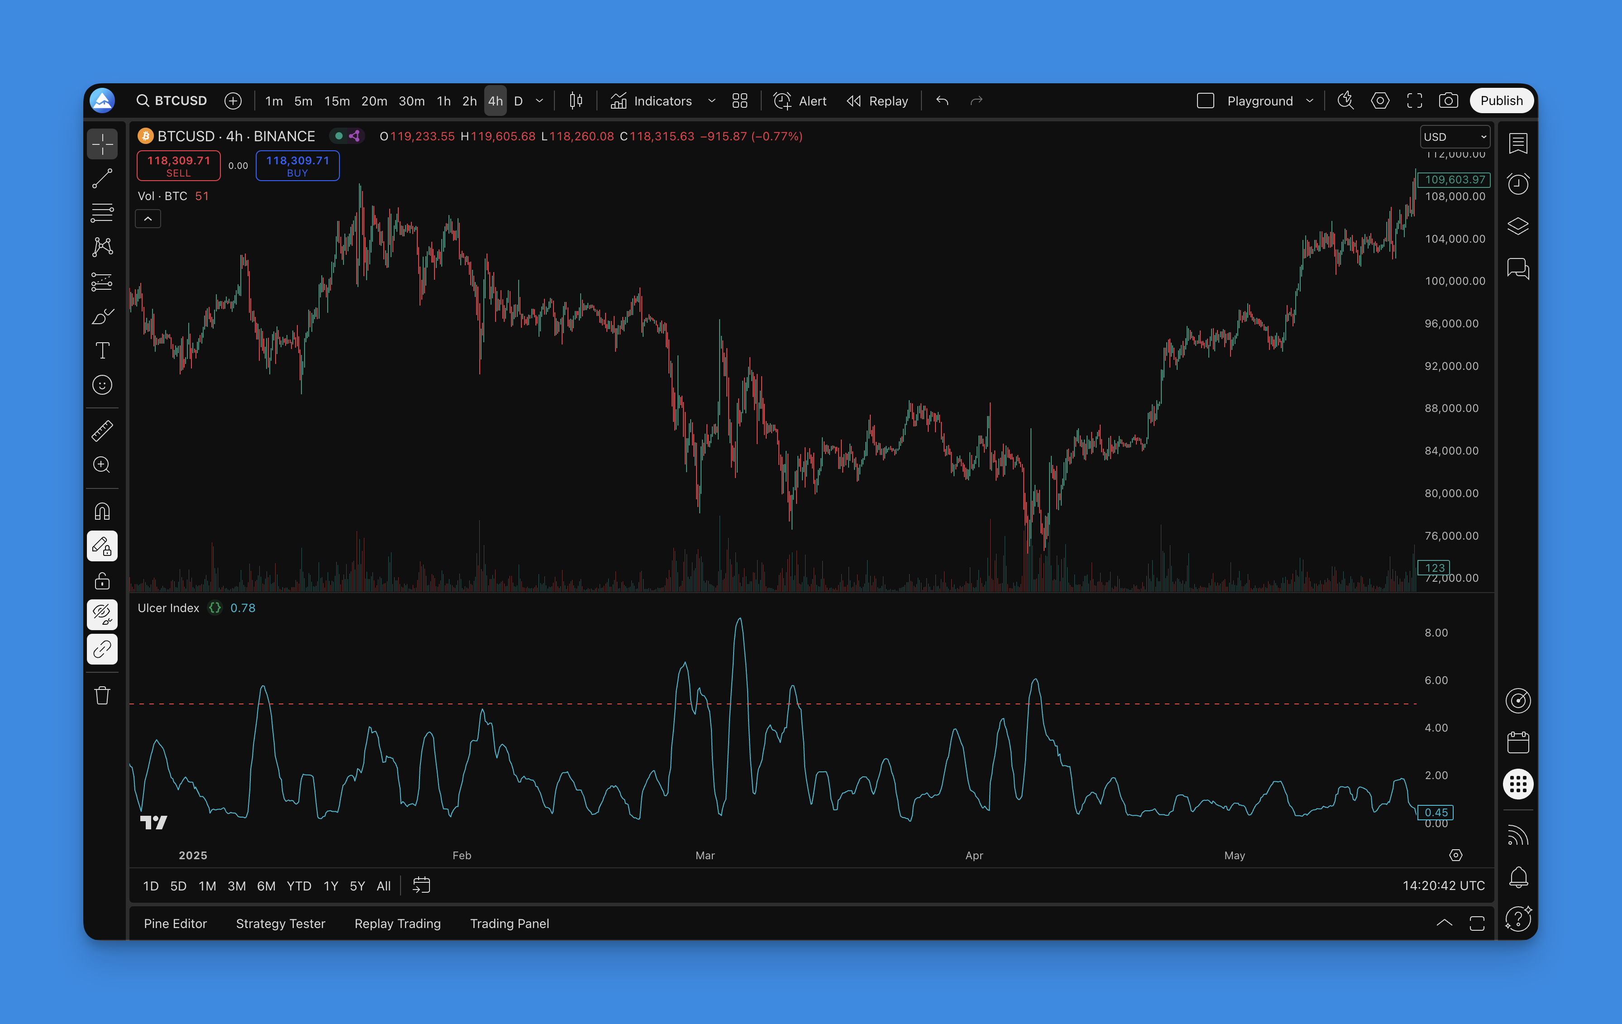Open the quick search lightning icon
Viewport: 1622px width, 1024px height.
pyautogui.click(x=1345, y=101)
